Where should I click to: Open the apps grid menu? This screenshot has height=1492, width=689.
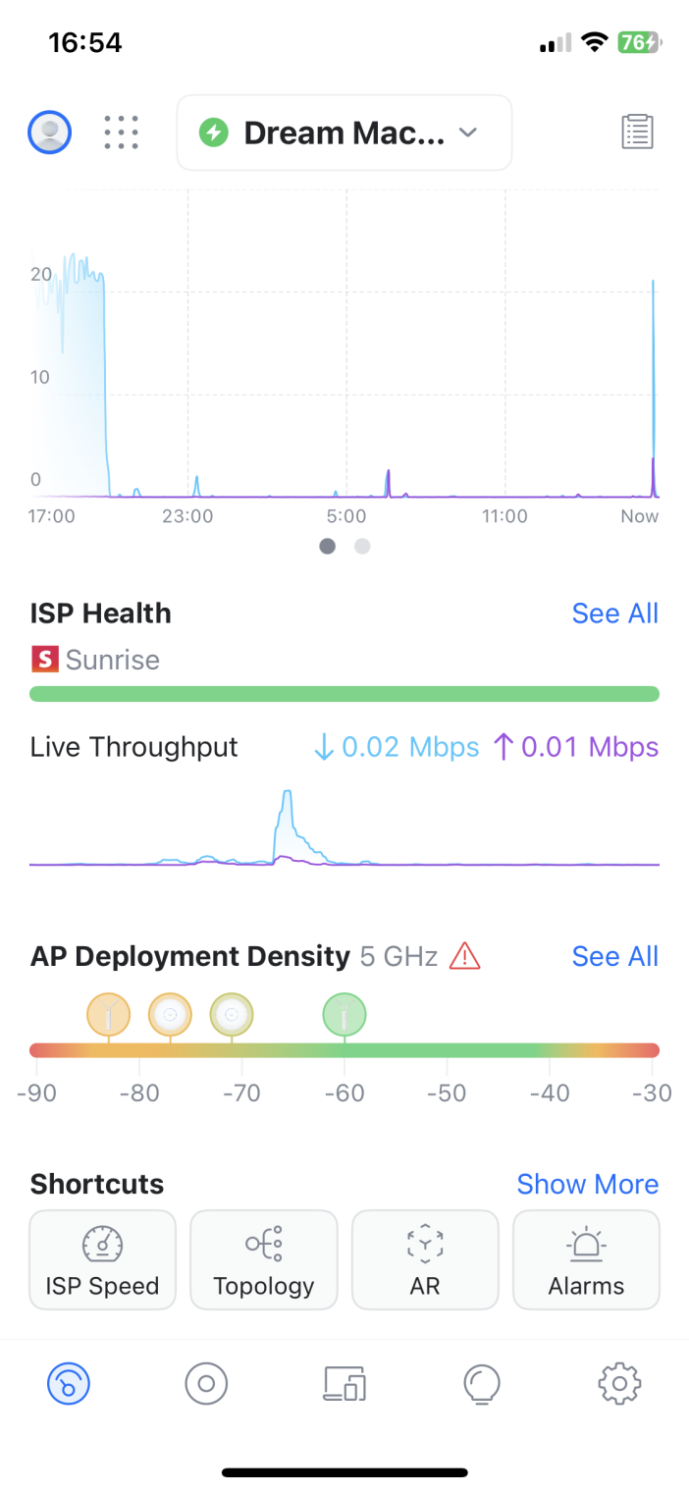pos(121,132)
